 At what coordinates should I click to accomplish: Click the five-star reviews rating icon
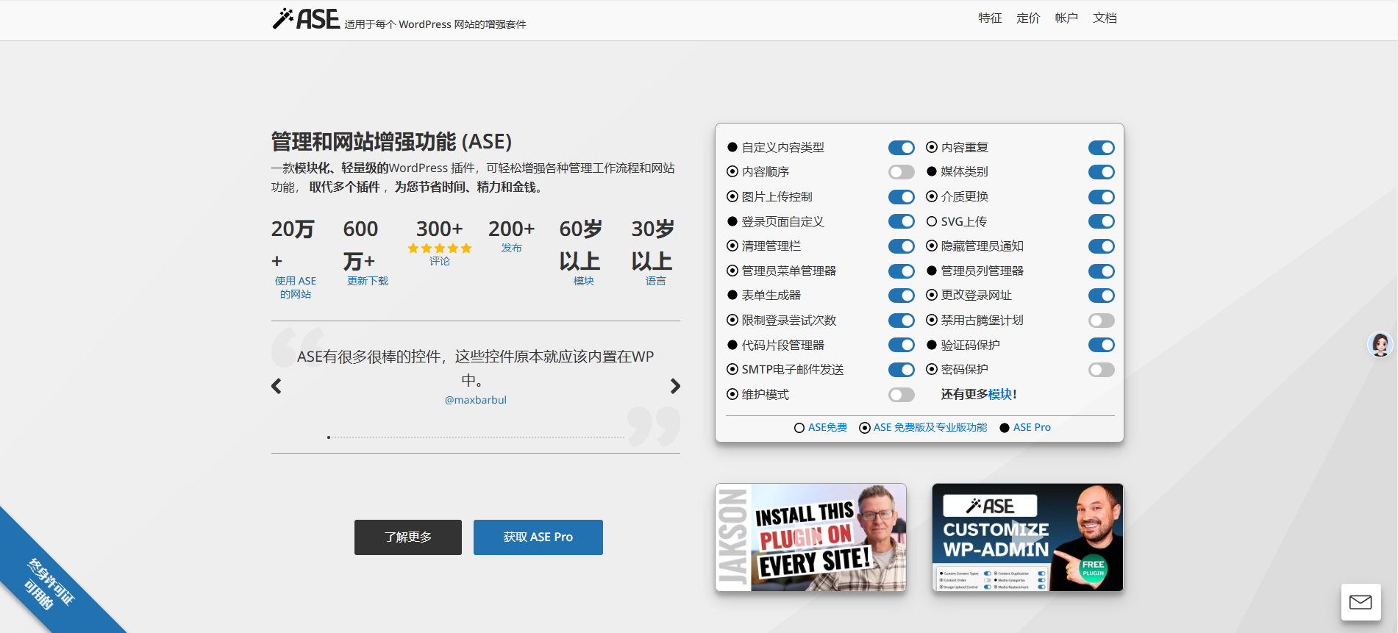[x=439, y=248]
